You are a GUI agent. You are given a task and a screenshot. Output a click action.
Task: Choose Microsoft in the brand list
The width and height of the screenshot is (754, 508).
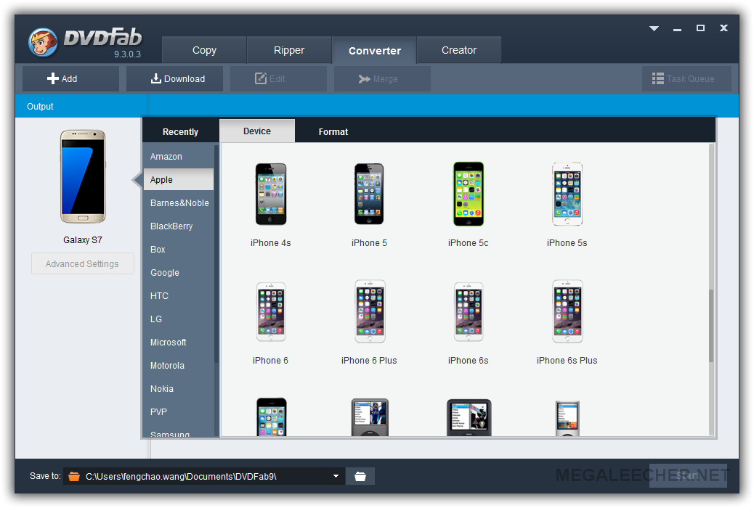(x=179, y=343)
